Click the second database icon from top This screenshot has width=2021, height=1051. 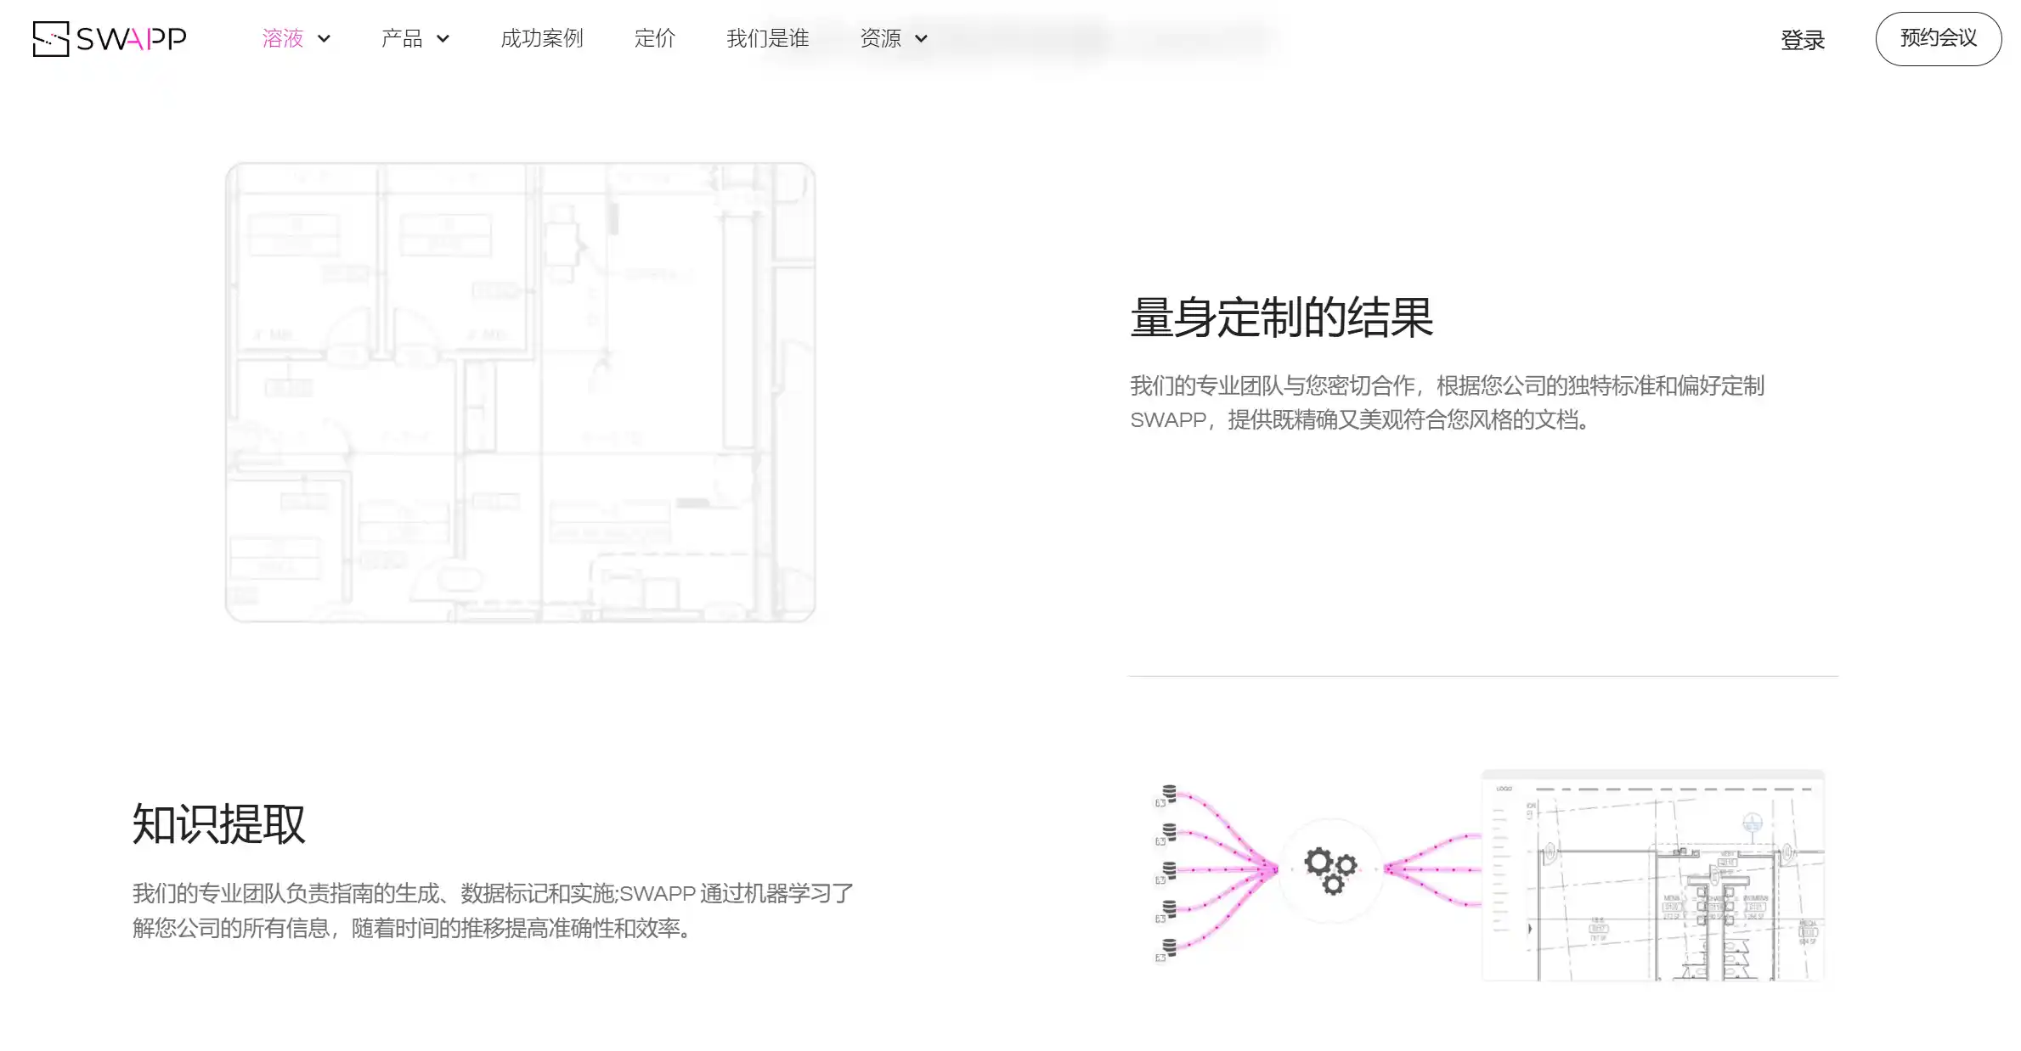pos(1169,832)
